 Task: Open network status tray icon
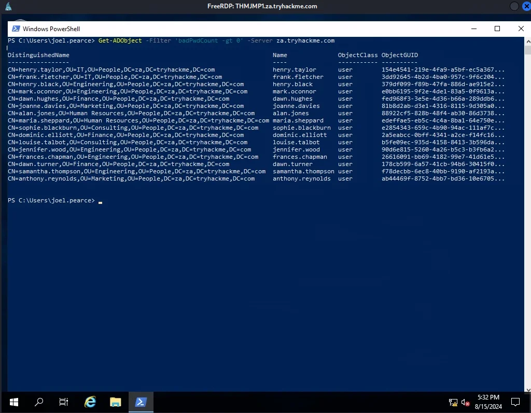(453, 403)
